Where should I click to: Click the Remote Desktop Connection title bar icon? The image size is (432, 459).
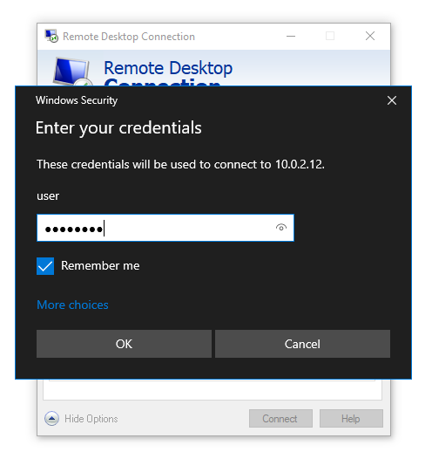click(51, 37)
